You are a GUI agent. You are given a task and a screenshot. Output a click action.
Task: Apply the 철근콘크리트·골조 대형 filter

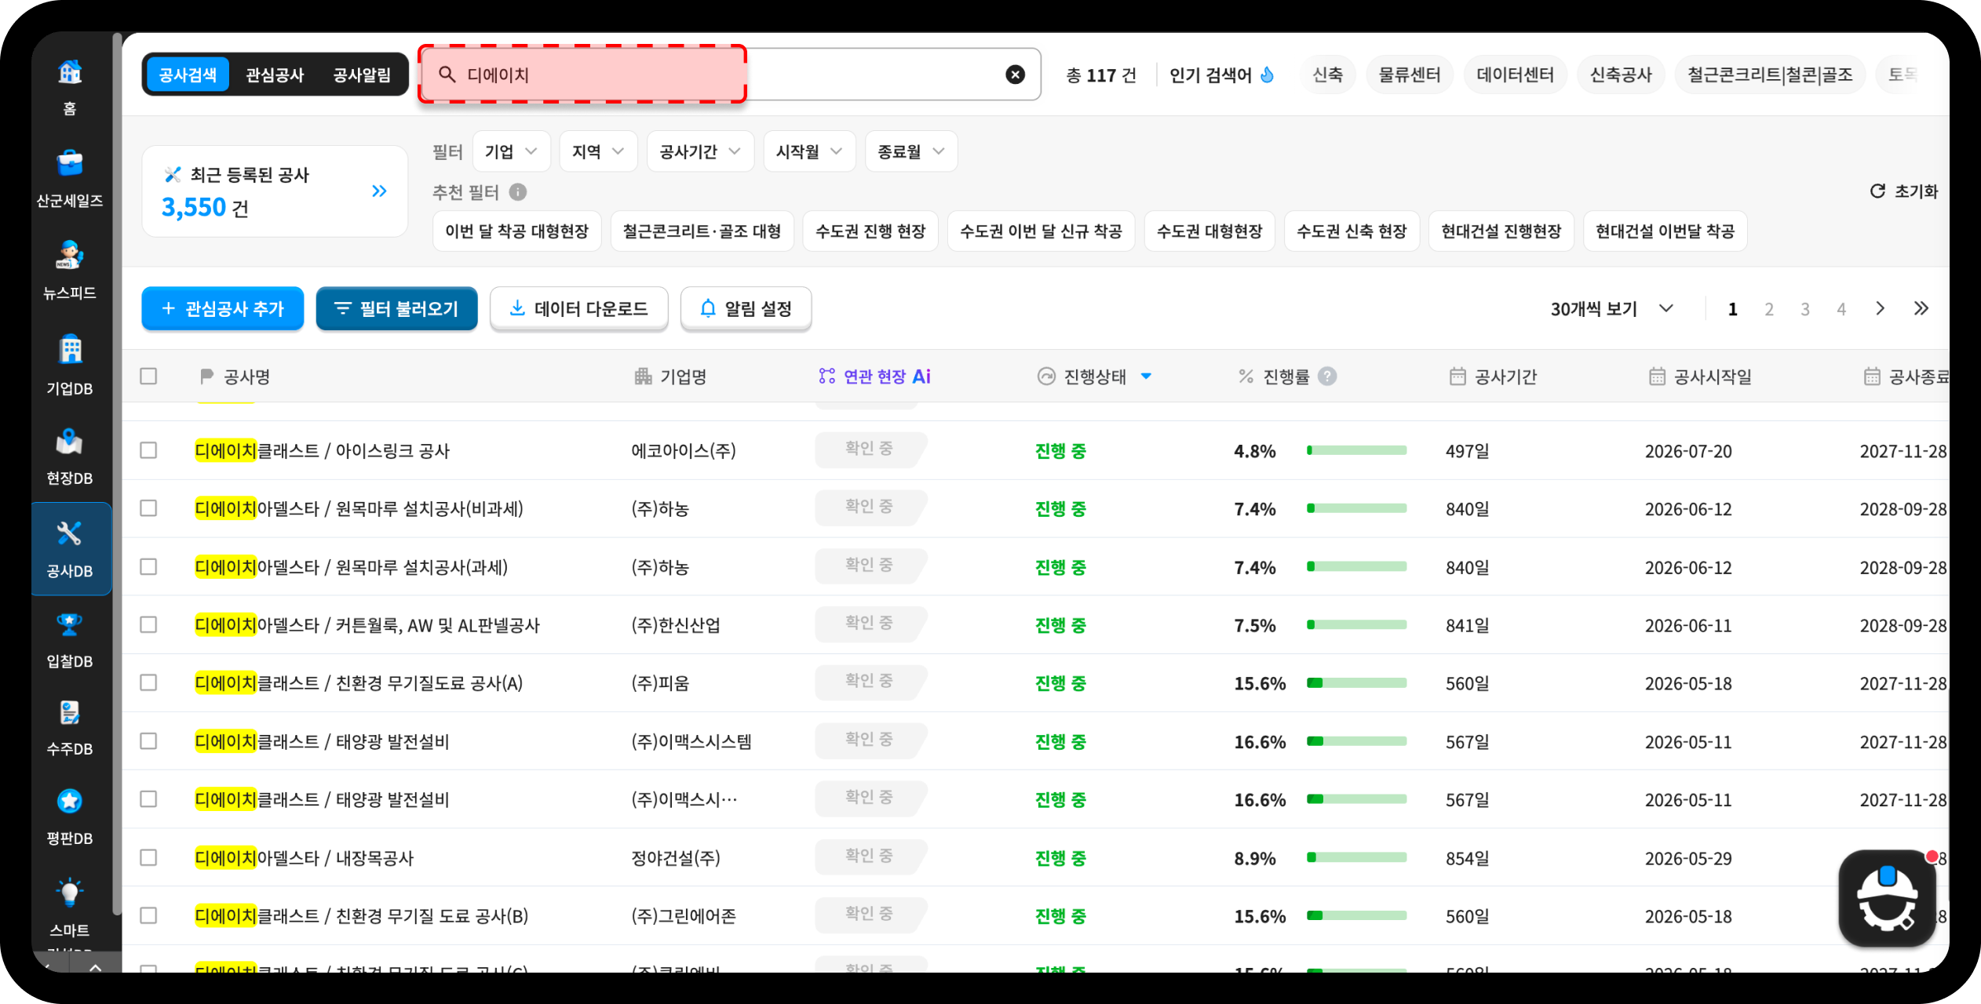pos(702,231)
